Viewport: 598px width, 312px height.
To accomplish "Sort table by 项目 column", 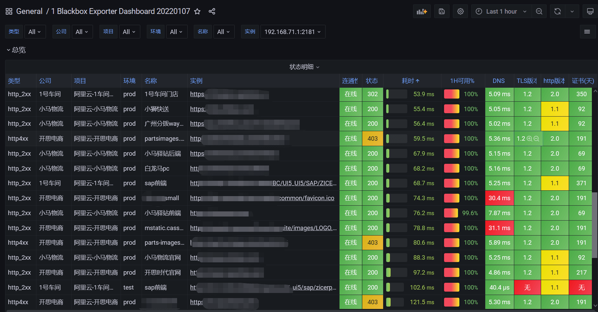I will click(x=80, y=81).
